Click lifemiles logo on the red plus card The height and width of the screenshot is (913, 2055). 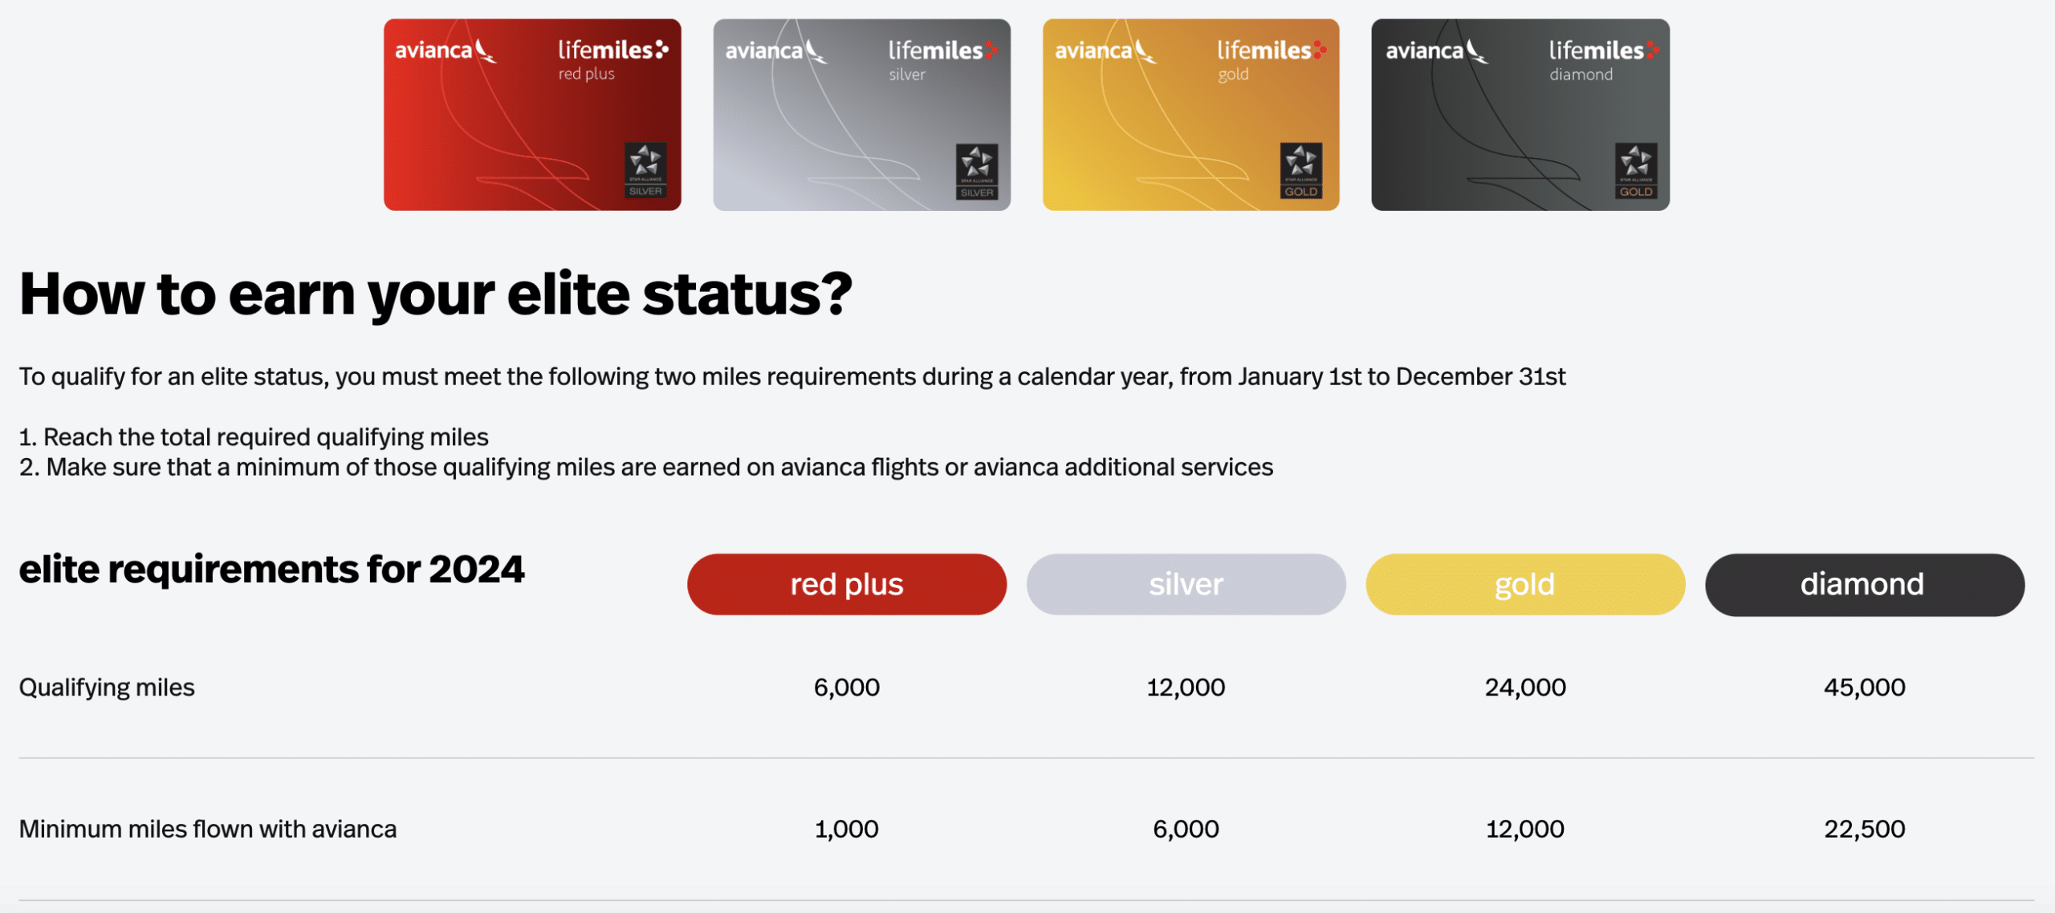tap(613, 51)
